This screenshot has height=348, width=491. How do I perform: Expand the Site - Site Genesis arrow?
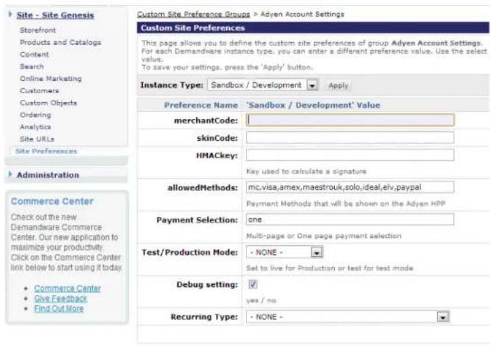click(10, 14)
